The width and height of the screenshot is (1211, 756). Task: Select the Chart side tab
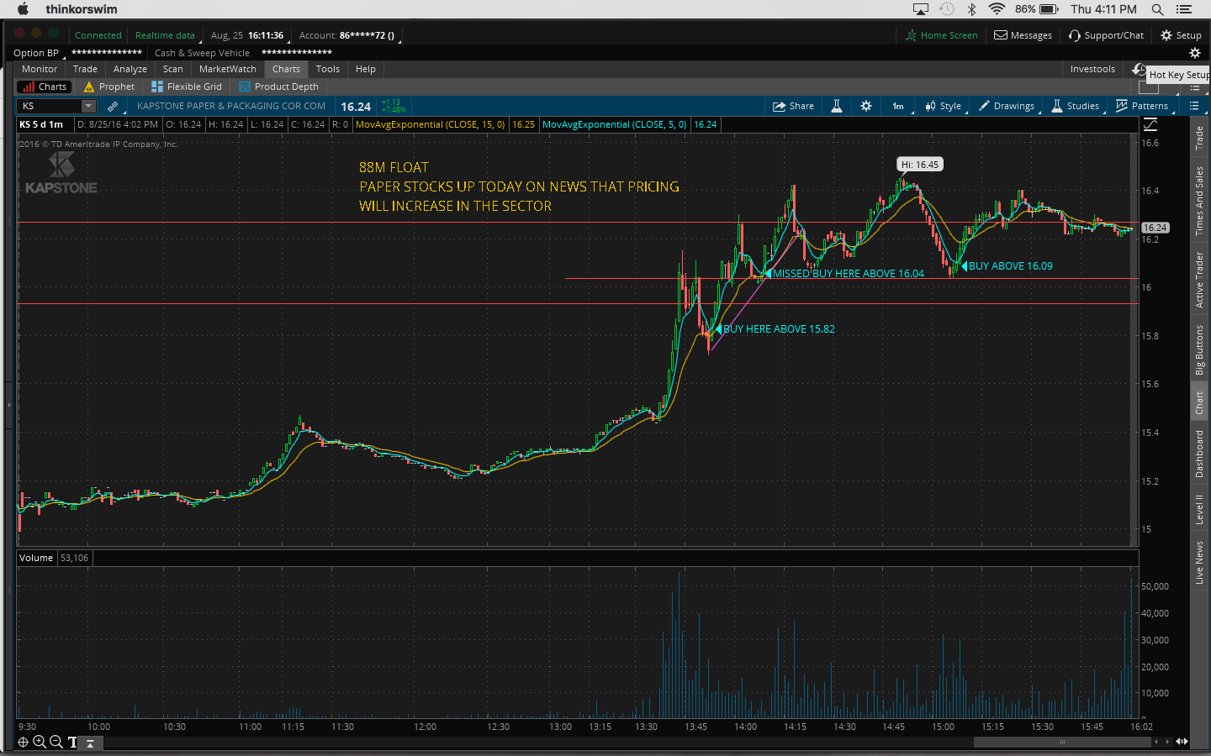coord(1200,403)
